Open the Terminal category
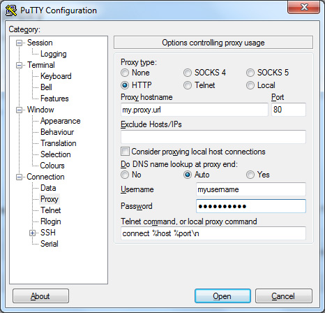This screenshot has height=313, width=325. pos(41,65)
